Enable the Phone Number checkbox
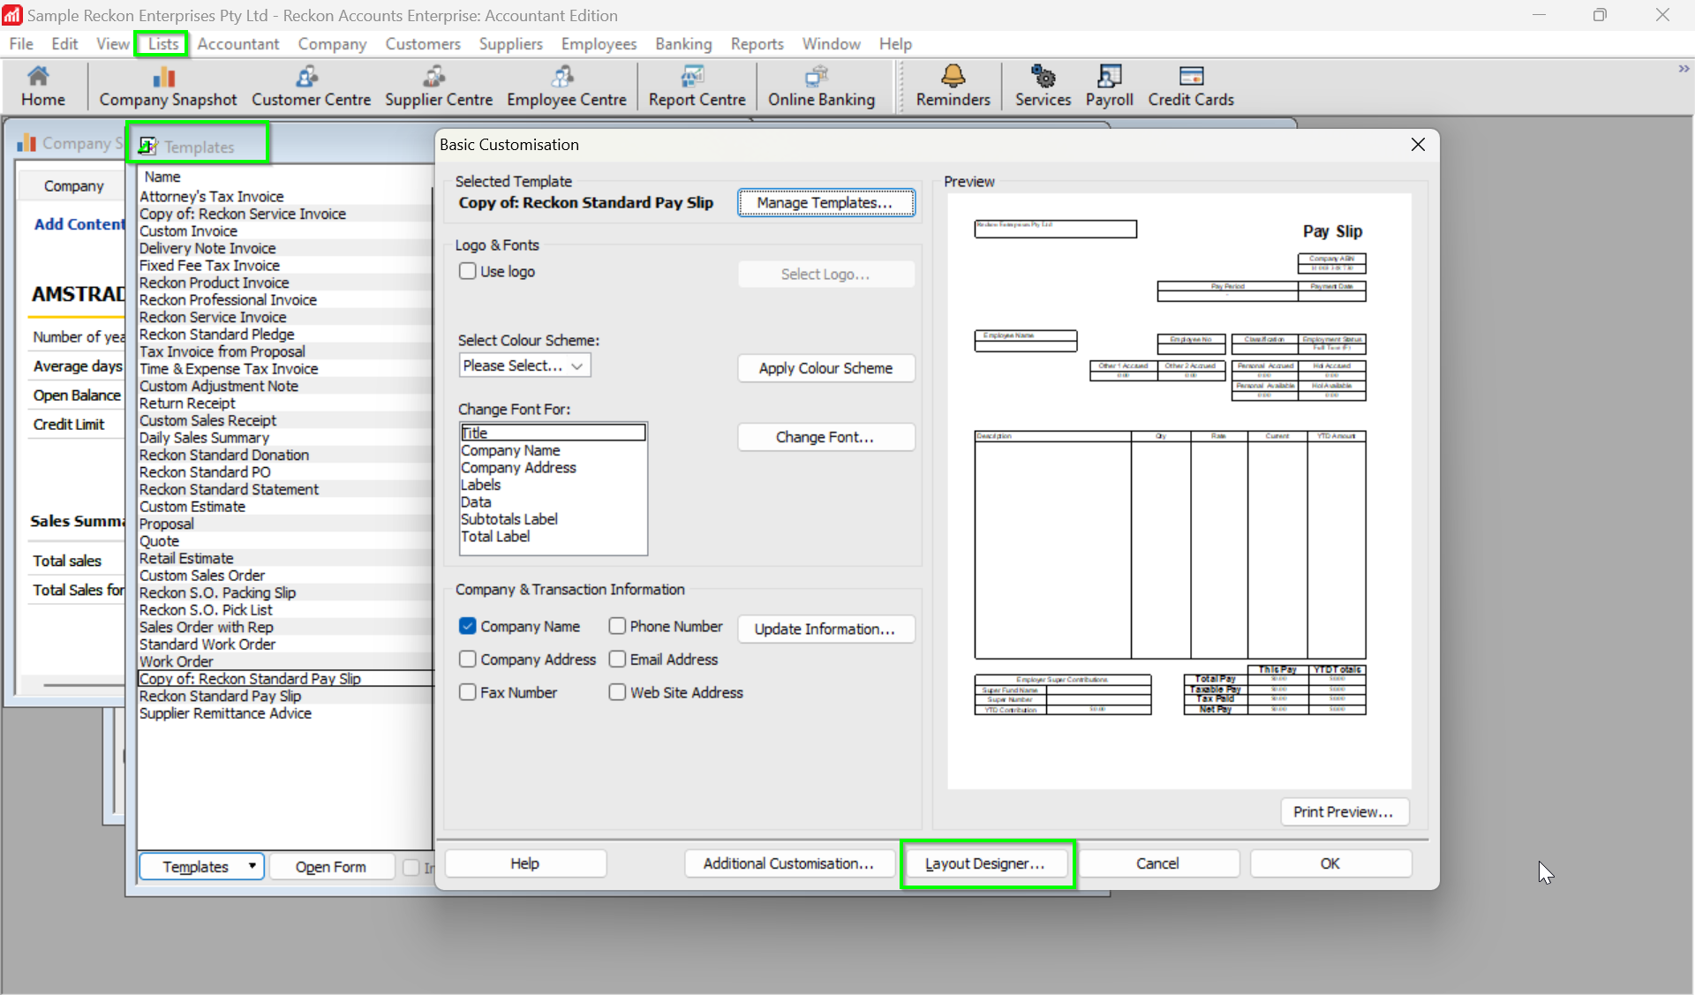Image resolution: width=1695 pixels, height=995 pixels. pyautogui.click(x=617, y=626)
